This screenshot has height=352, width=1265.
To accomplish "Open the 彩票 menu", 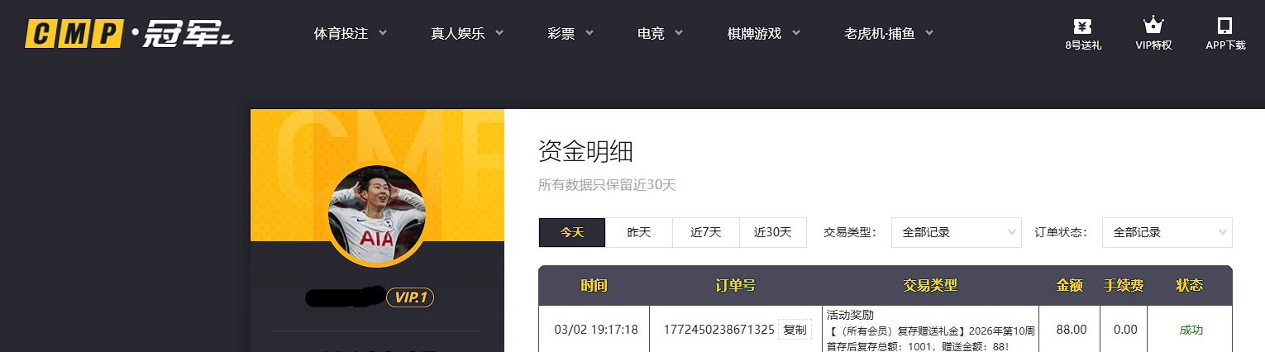I will [570, 34].
